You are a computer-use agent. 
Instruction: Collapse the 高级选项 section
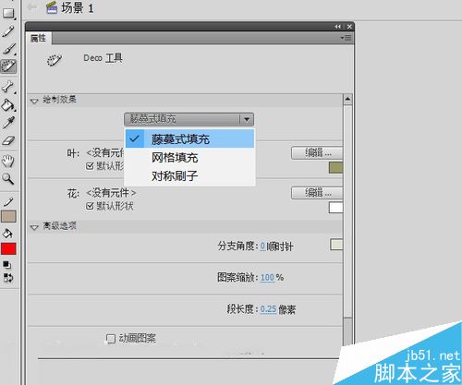coord(34,227)
